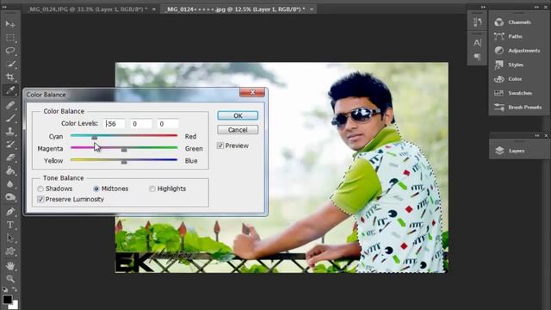
Task: Click OK in Color Balance dialog
Action: [x=238, y=115]
